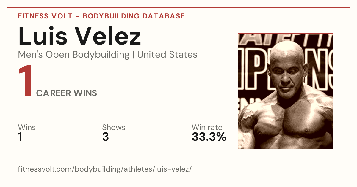Click the Wins stat label
The image size is (357, 187).
[x=27, y=127]
